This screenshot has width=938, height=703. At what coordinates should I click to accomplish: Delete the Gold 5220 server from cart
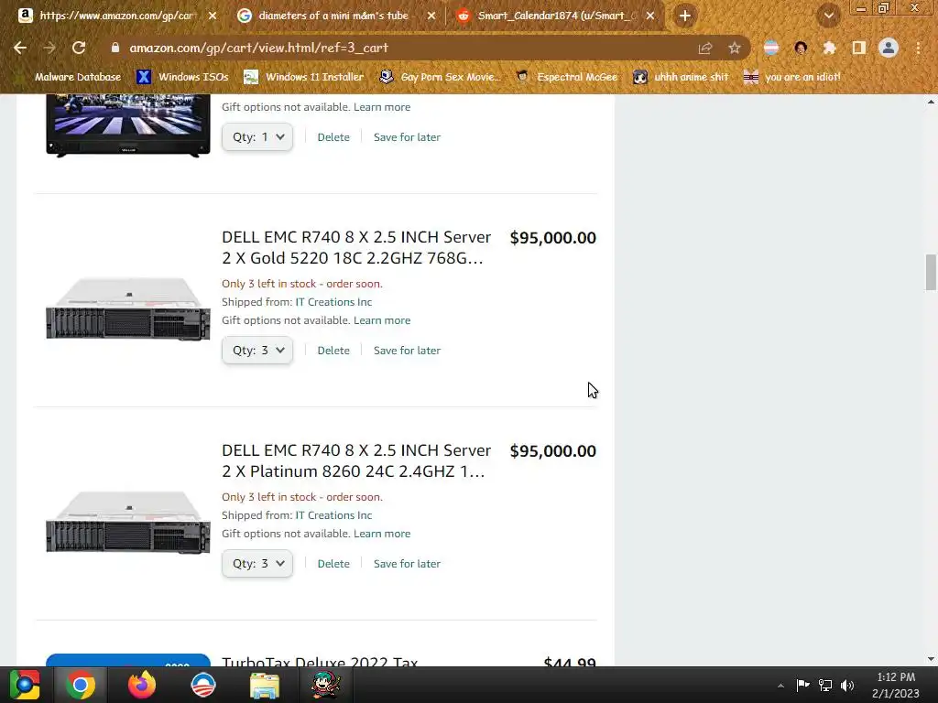coord(333,351)
